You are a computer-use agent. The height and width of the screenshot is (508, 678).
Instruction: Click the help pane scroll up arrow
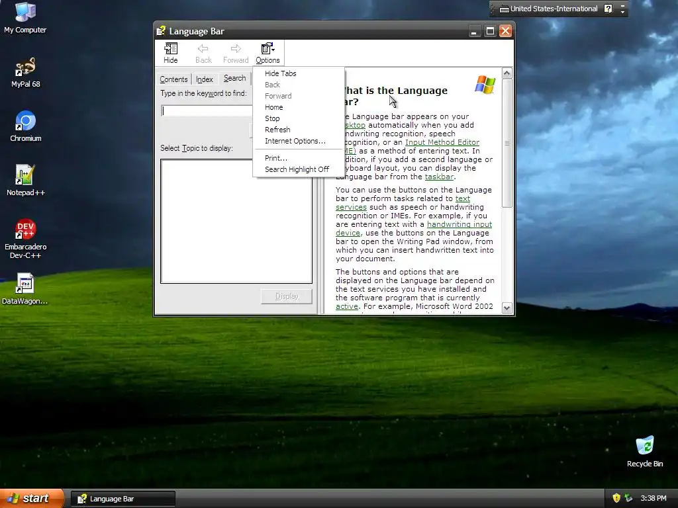(x=507, y=73)
